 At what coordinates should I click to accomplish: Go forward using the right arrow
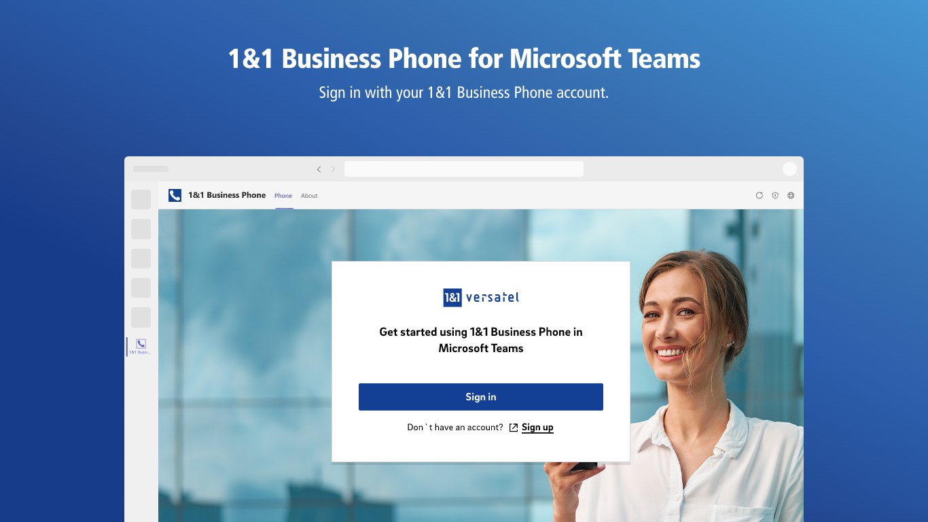click(x=333, y=169)
